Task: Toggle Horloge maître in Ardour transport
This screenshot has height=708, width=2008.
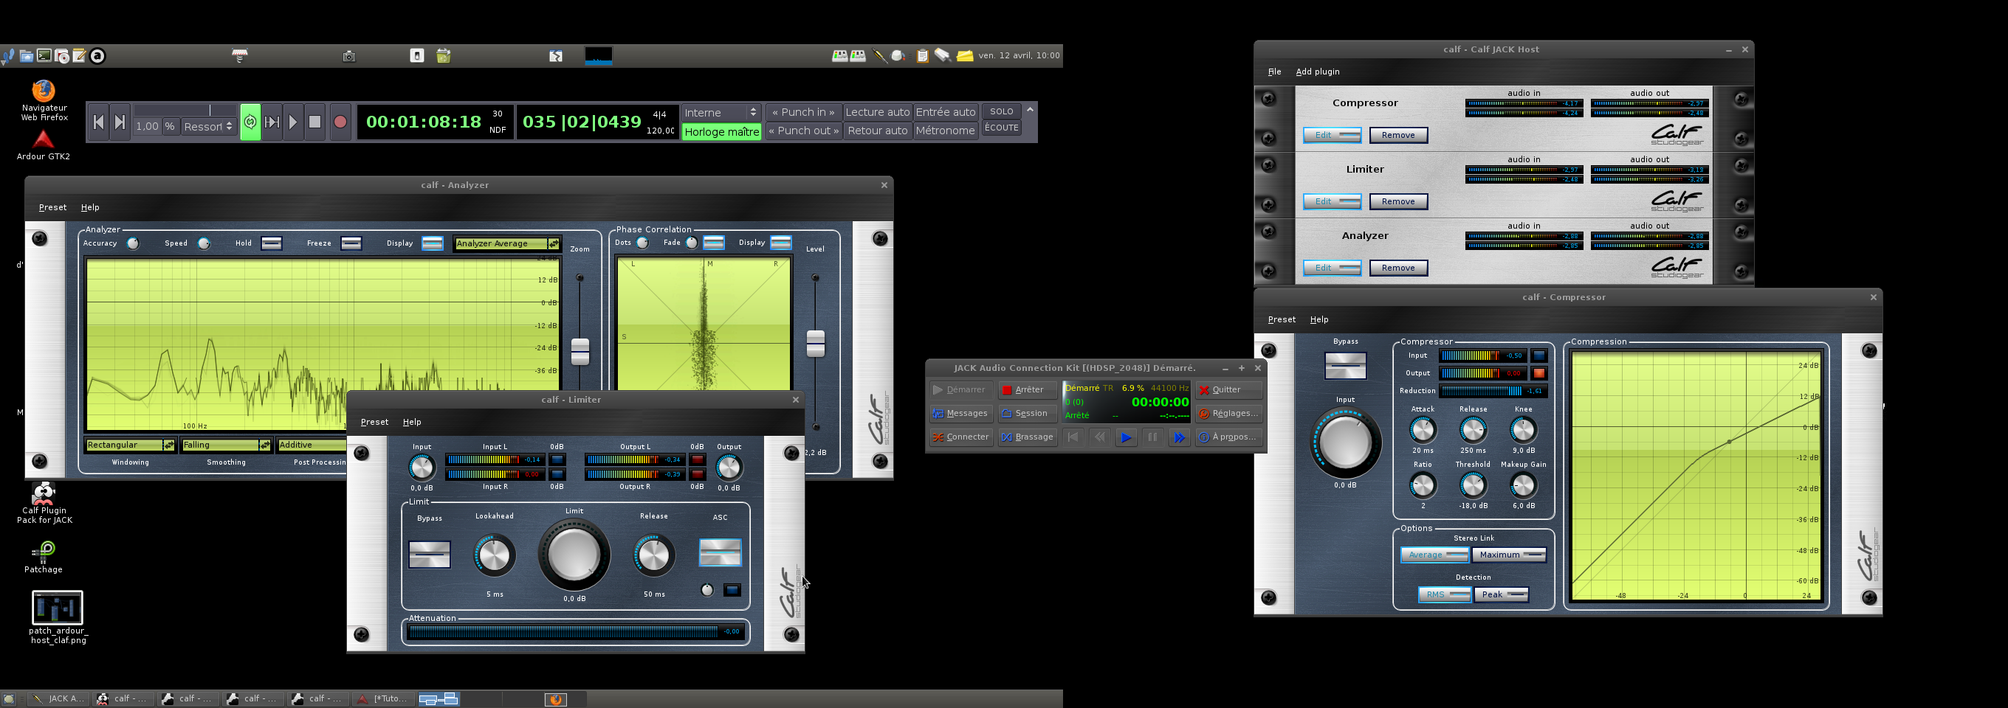Action: [x=722, y=131]
